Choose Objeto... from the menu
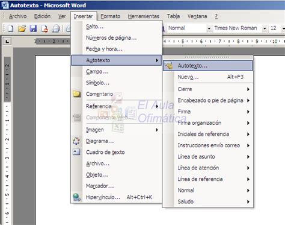The image size is (285, 225). 116,175
